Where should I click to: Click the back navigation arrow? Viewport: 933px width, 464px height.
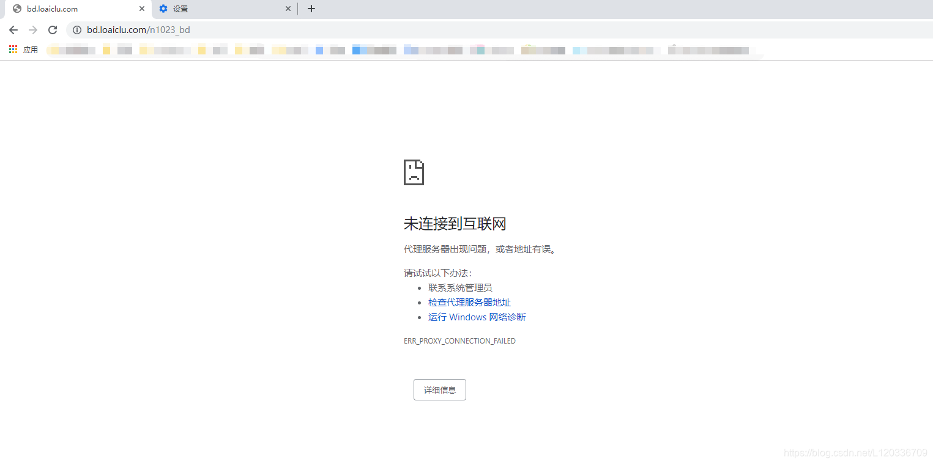(x=13, y=29)
